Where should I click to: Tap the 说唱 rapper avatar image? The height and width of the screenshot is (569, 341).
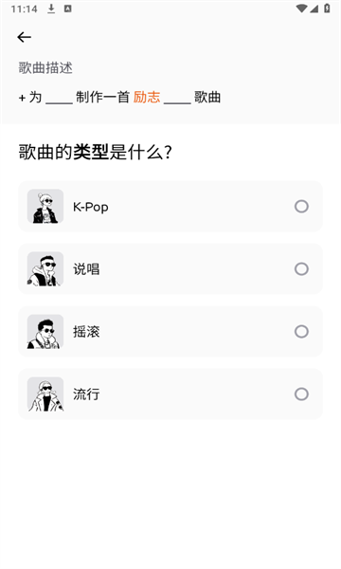point(45,269)
